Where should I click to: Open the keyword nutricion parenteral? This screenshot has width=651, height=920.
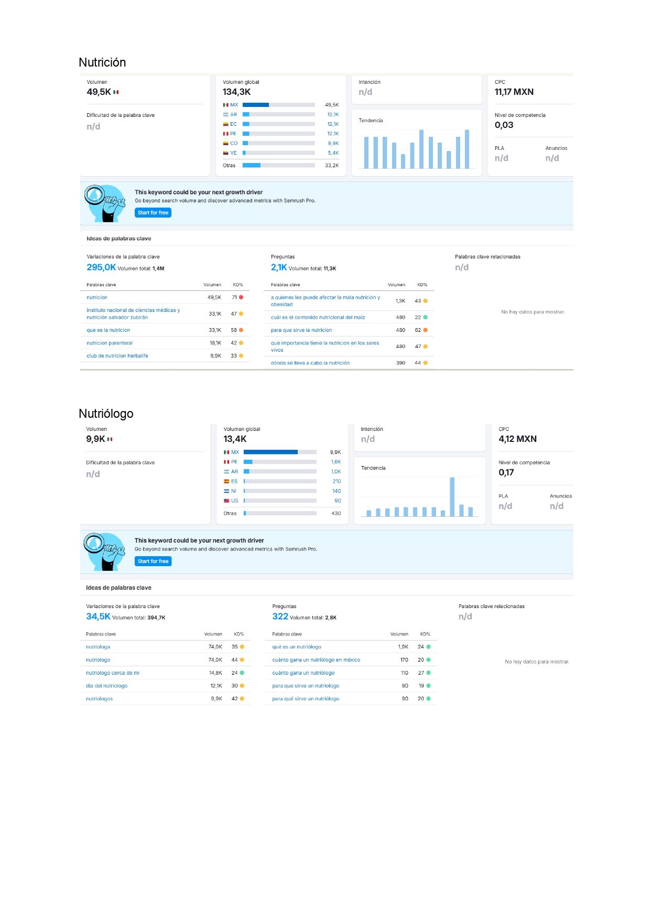click(x=110, y=343)
